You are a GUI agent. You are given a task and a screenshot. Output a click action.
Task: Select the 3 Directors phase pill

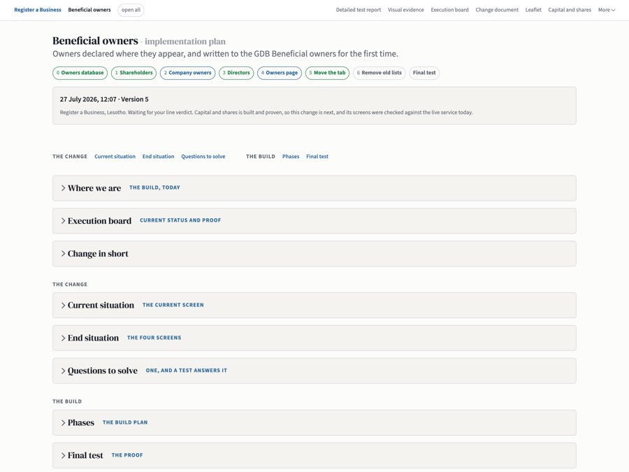point(236,73)
